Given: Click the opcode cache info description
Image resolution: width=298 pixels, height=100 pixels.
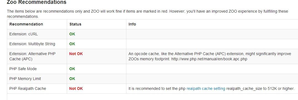Looking at the screenshot, I should pos(210,56).
